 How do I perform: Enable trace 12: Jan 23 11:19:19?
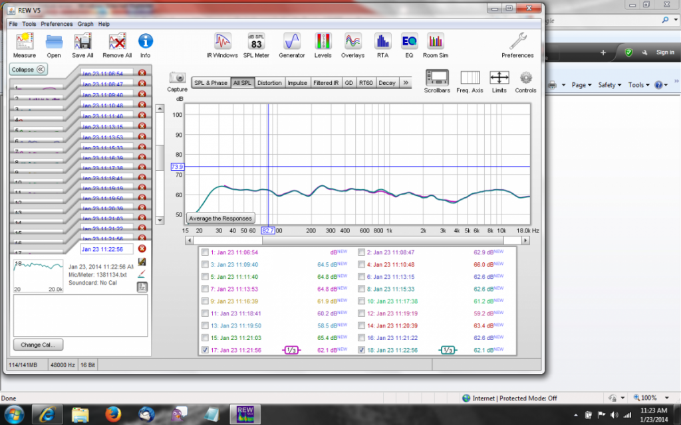(x=361, y=313)
